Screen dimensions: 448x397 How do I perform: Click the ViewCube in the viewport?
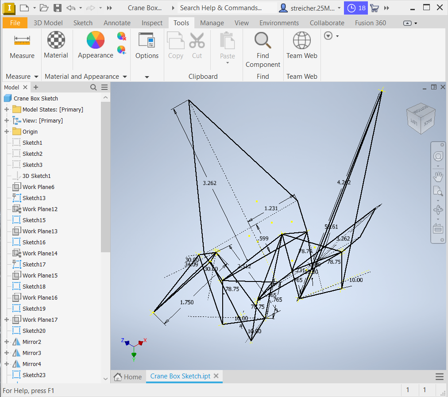(421, 118)
